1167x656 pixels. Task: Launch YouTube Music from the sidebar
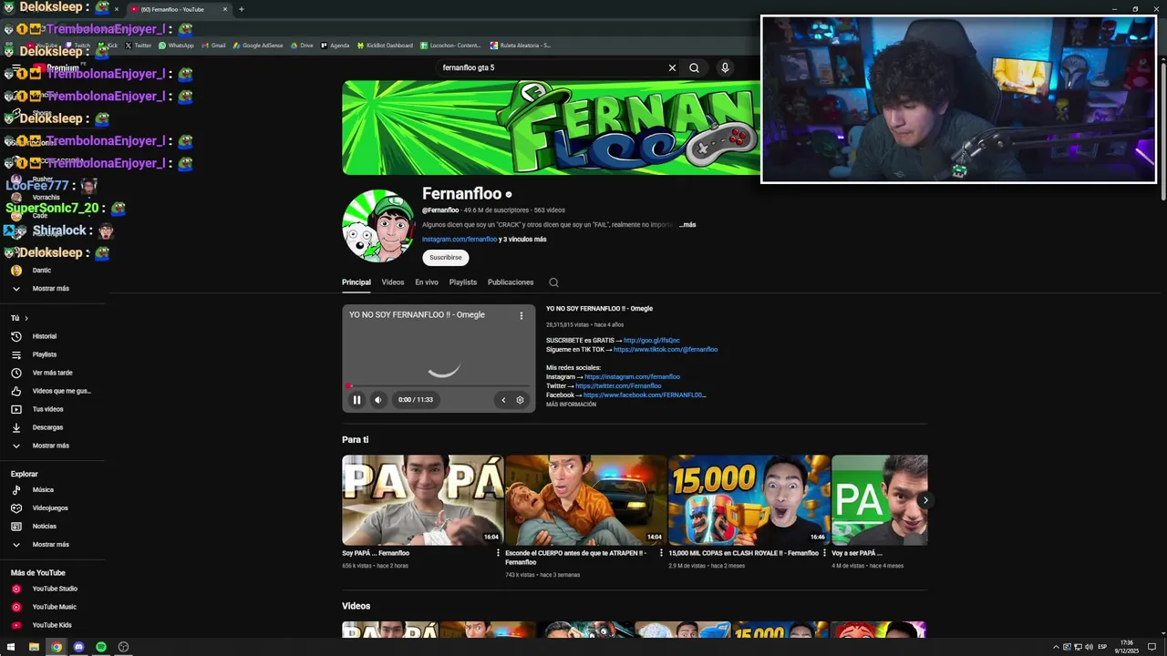point(55,607)
